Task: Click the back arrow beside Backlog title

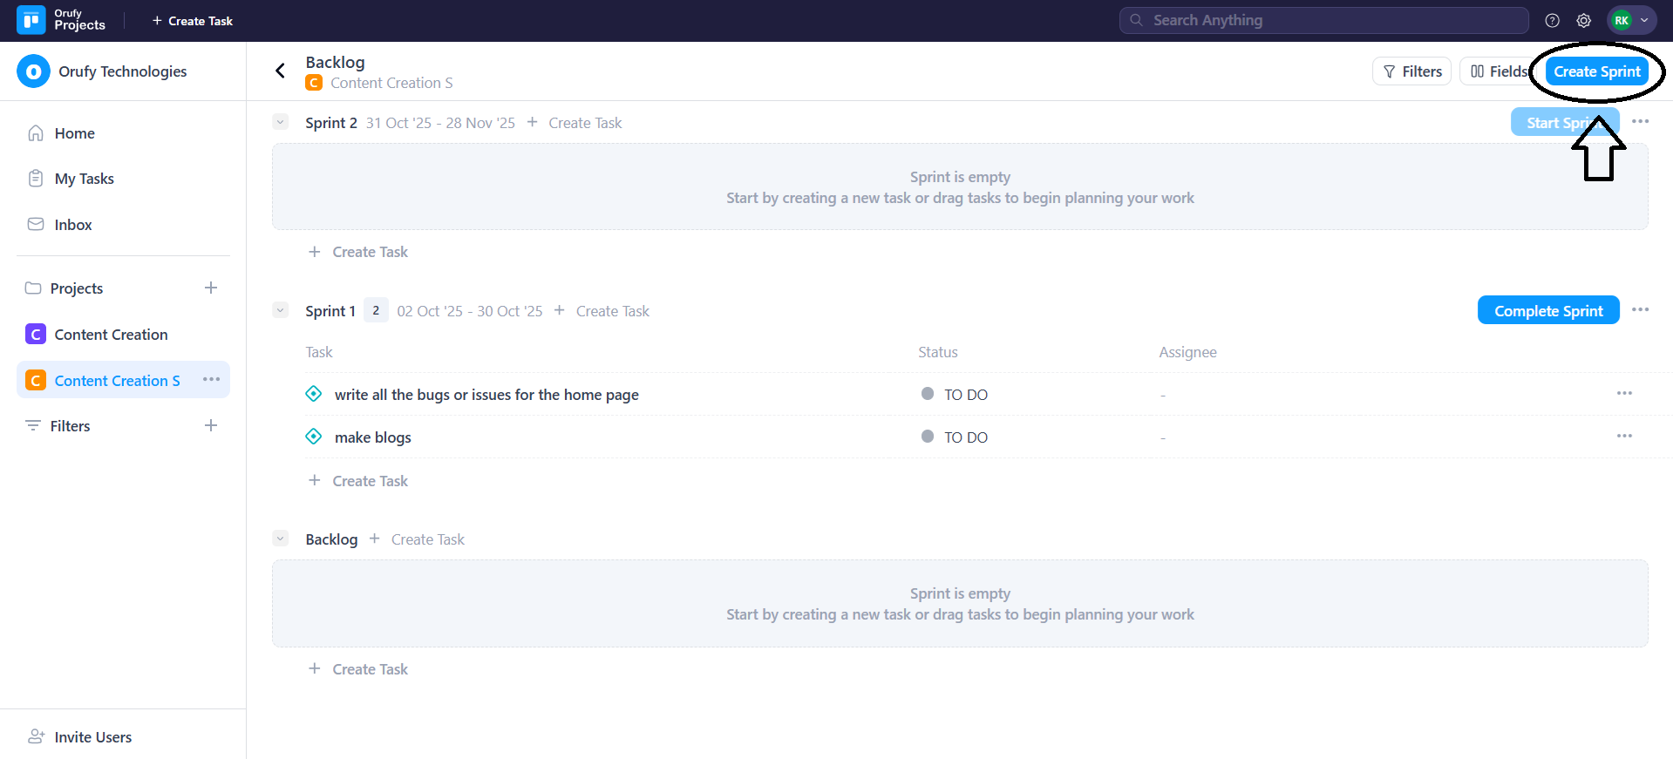Action: 280,71
